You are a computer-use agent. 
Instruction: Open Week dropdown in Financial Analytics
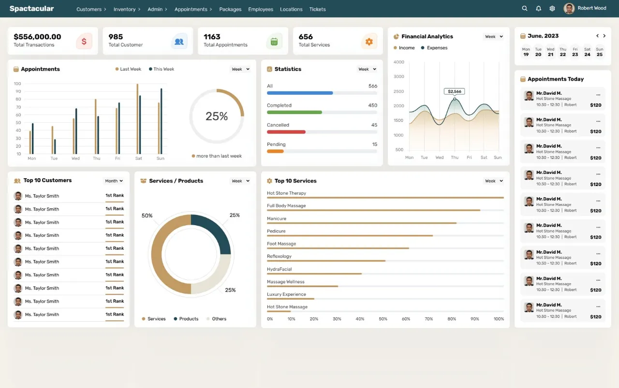[x=494, y=36]
